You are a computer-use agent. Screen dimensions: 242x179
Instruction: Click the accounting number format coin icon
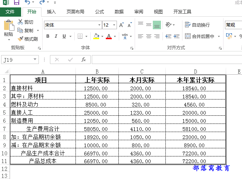[229, 36]
